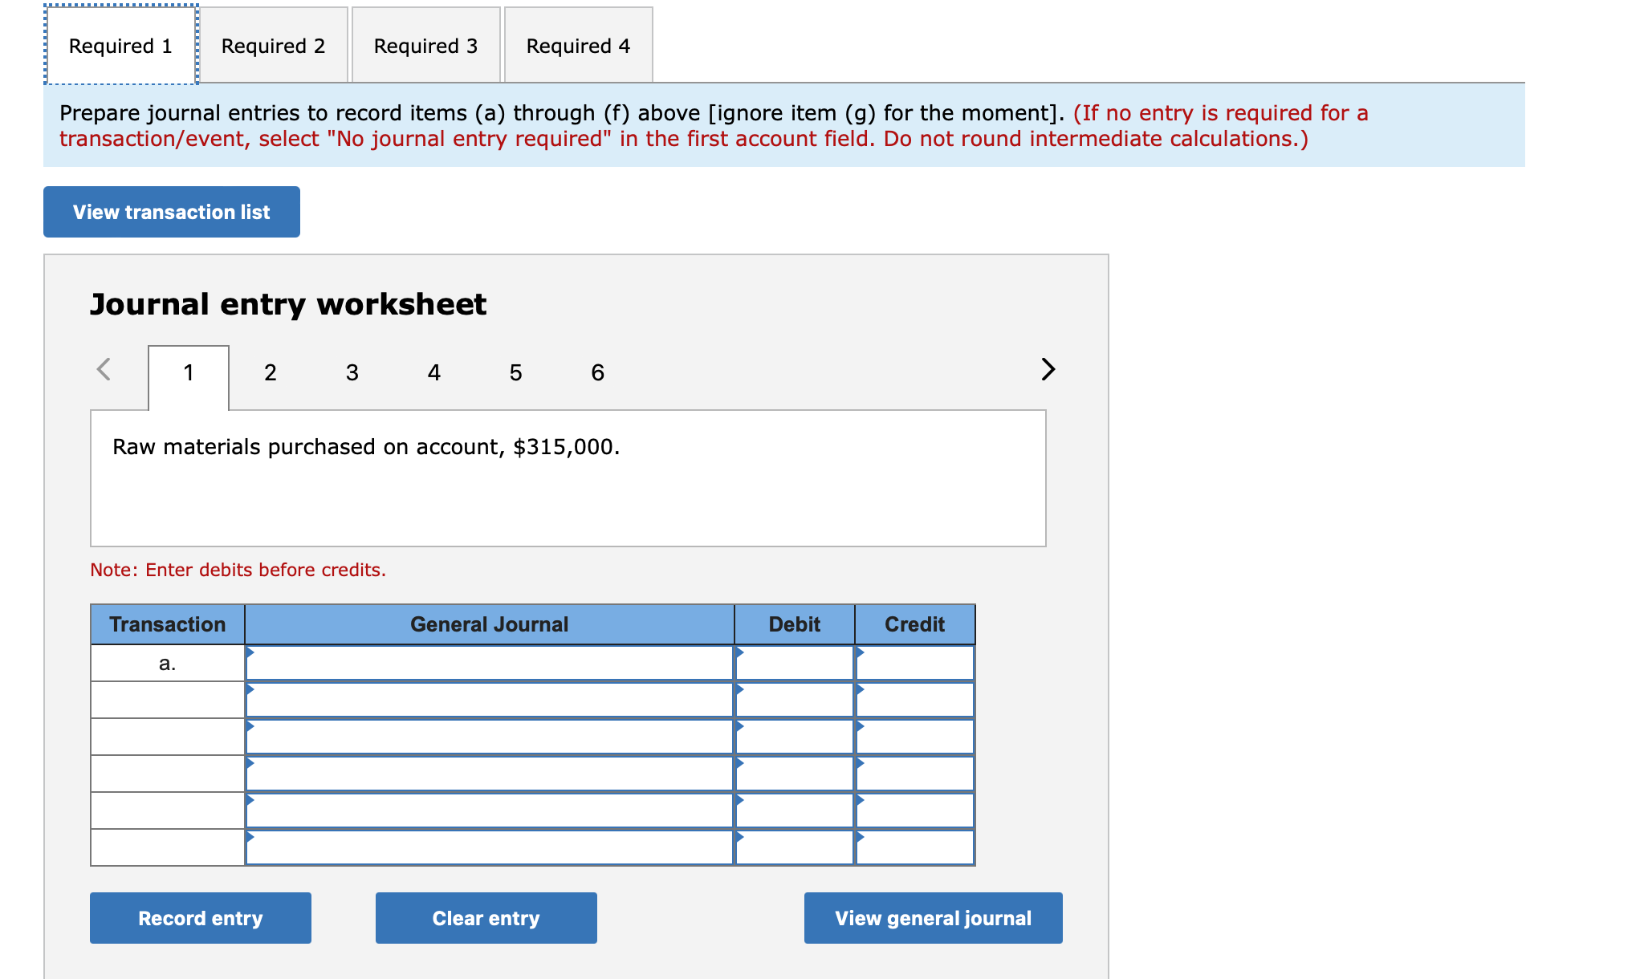Open the third row General Journal account dropdown

(x=490, y=737)
